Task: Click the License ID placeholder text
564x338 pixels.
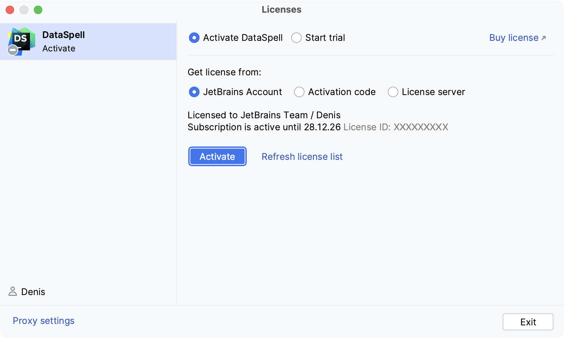Action: (x=395, y=127)
